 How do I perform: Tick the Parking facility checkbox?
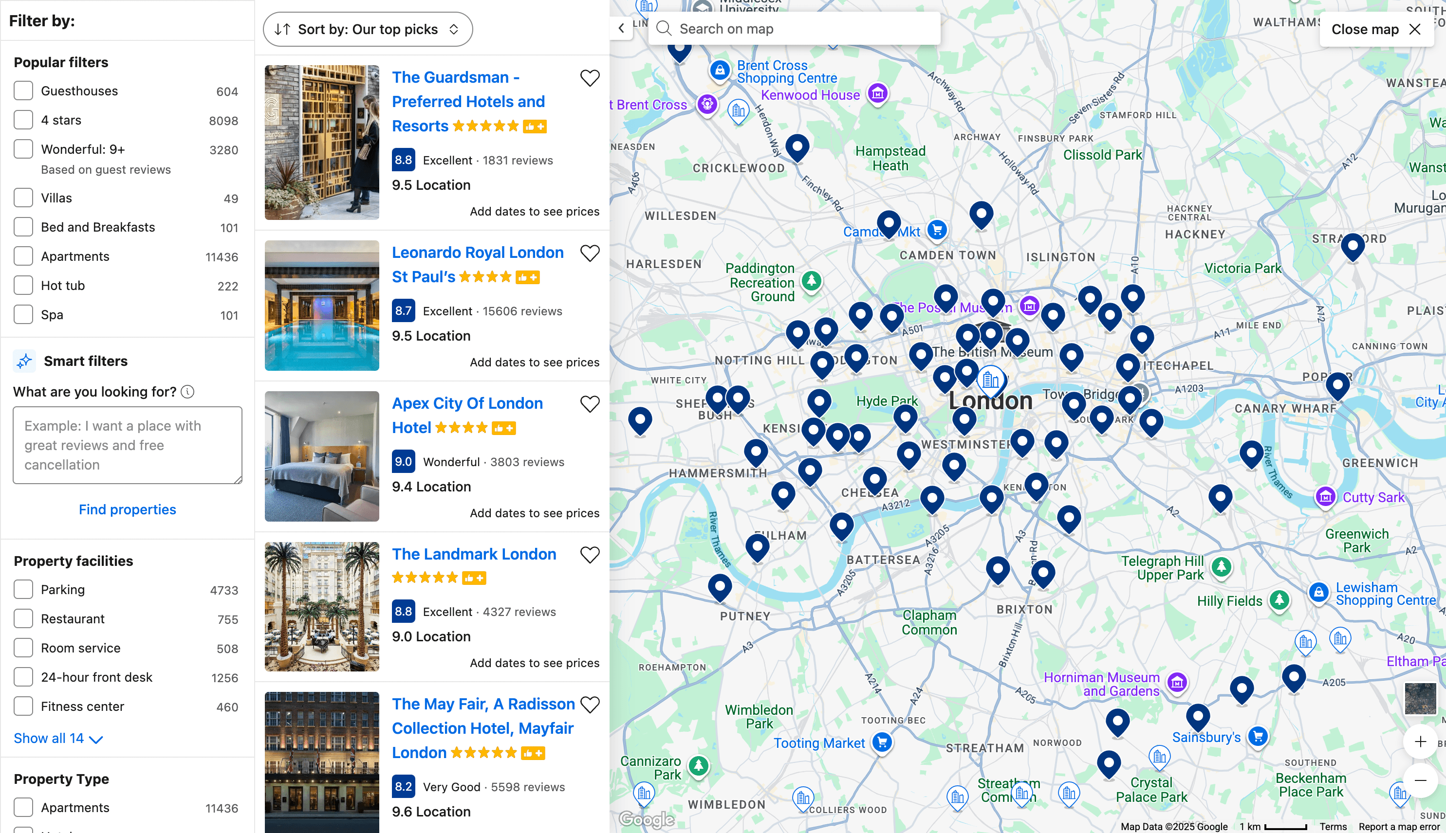tap(23, 590)
